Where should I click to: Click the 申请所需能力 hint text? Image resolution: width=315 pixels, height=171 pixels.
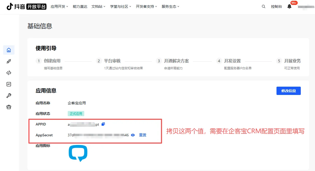point(173,68)
